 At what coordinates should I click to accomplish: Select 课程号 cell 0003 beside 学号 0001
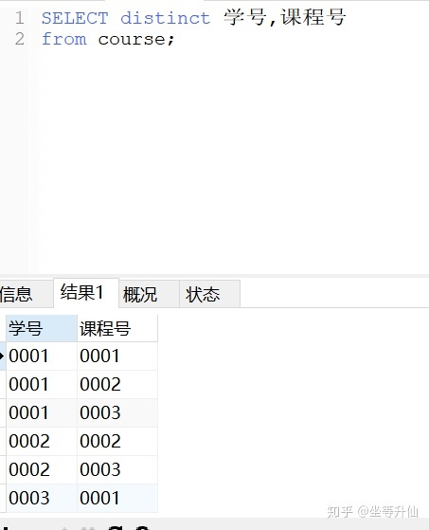pyautogui.click(x=117, y=412)
